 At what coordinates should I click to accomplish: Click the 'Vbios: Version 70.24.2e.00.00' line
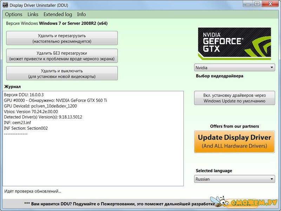[x=31, y=111]
